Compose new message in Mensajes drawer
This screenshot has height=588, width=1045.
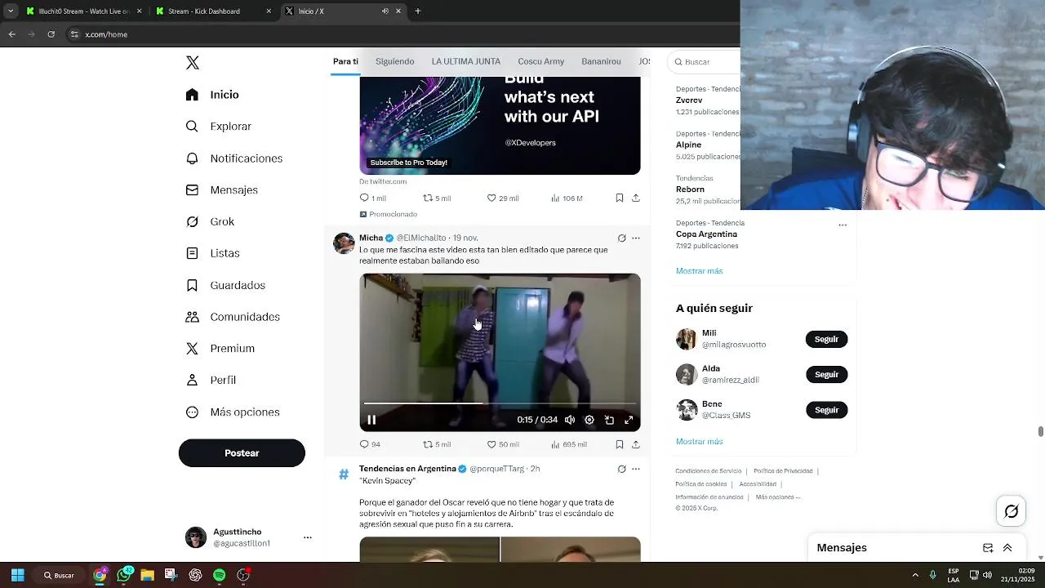tap(988, 548)
